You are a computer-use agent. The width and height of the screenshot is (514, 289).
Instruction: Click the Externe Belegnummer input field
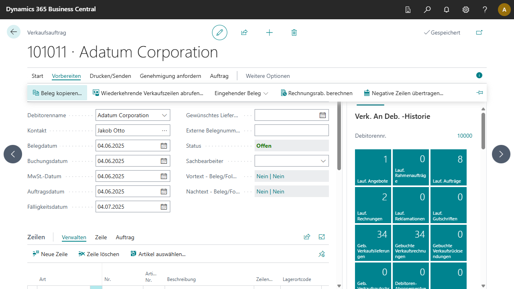pos(292,130)
